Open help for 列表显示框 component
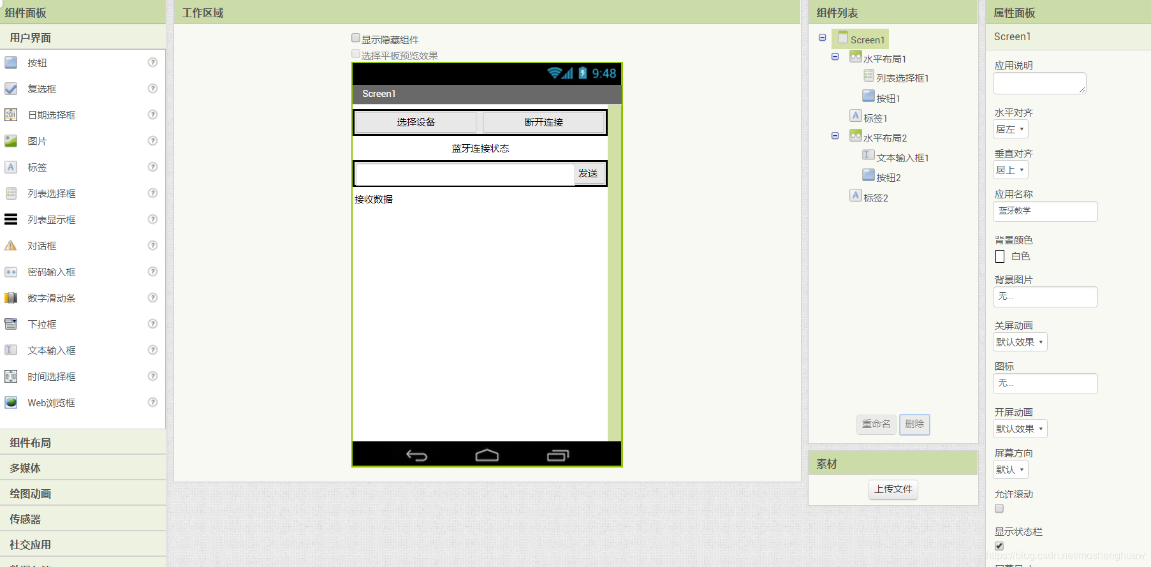This screenshot has width=1151, height=567. pyautogui.click(x=152, y=219)
